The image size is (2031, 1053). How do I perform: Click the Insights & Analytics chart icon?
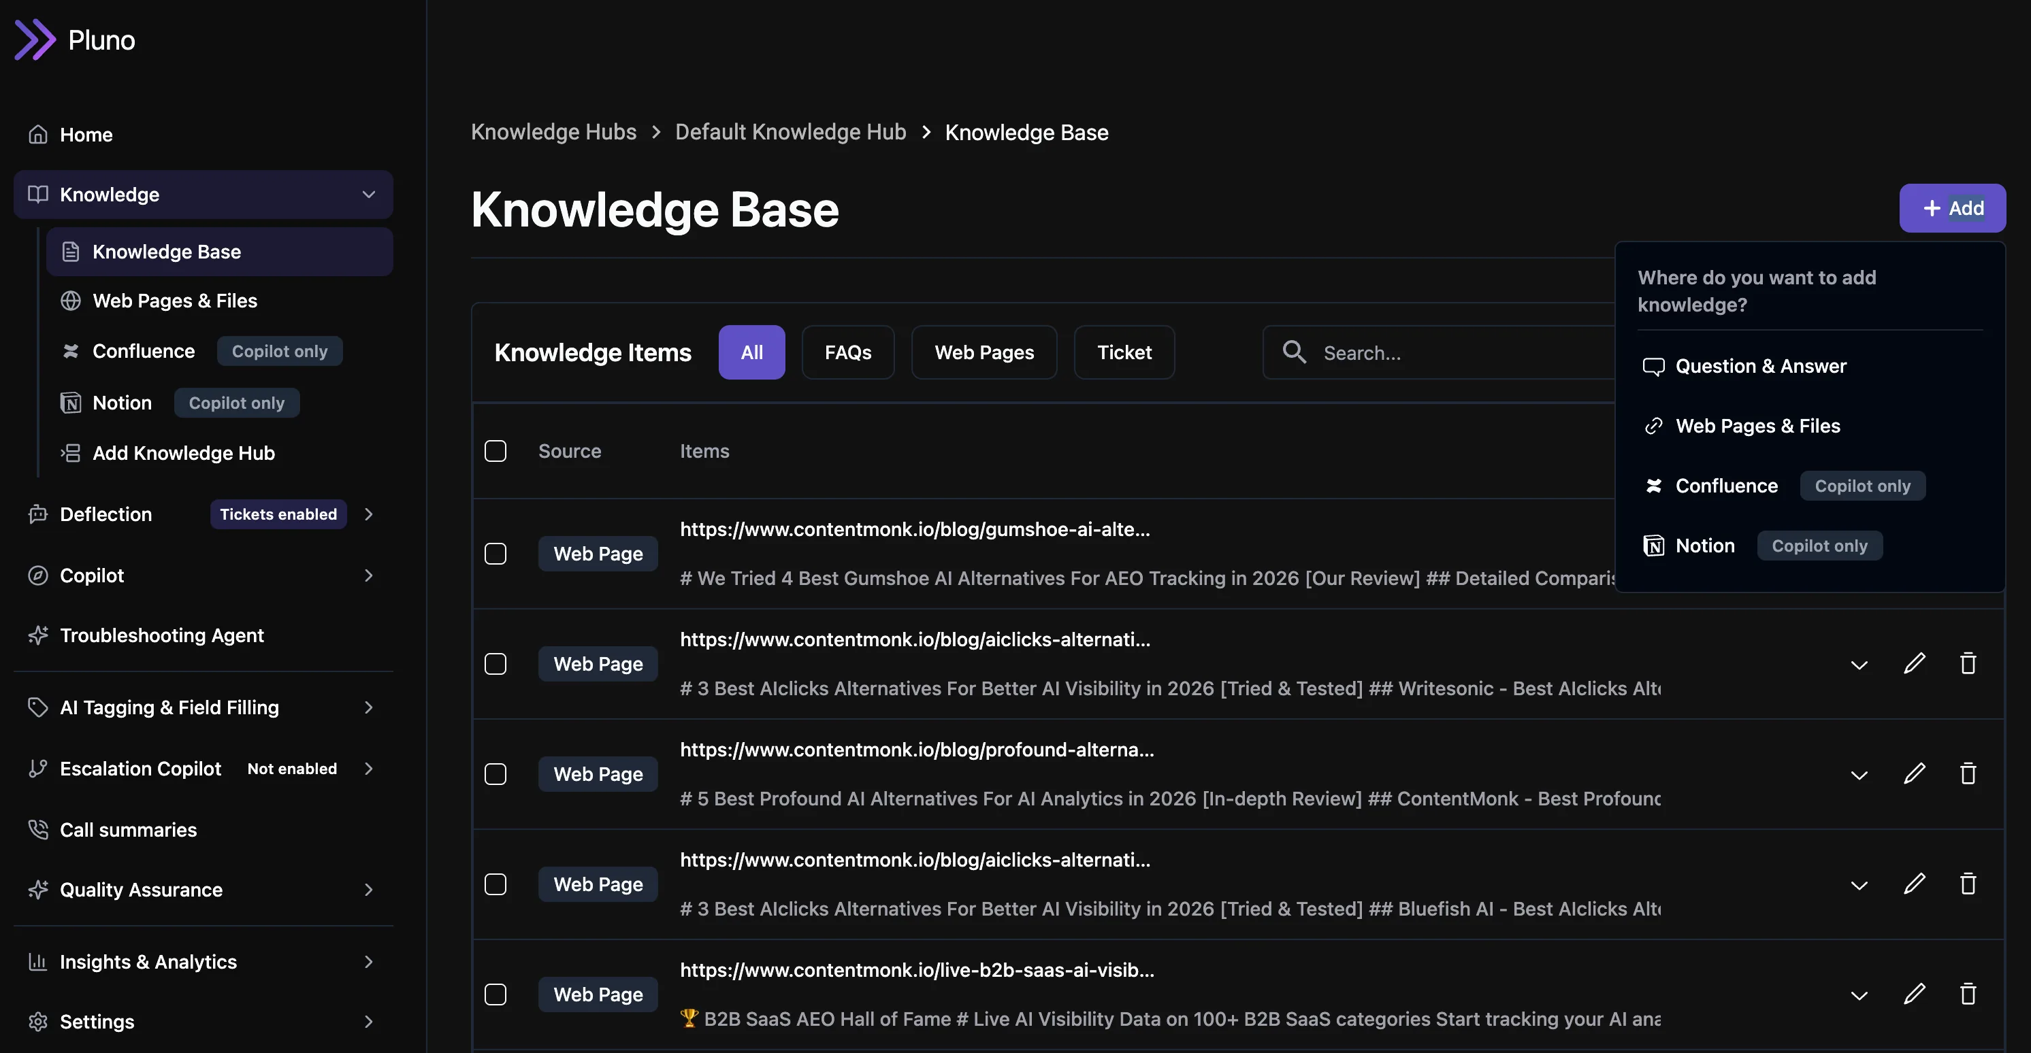pos(38,962)
